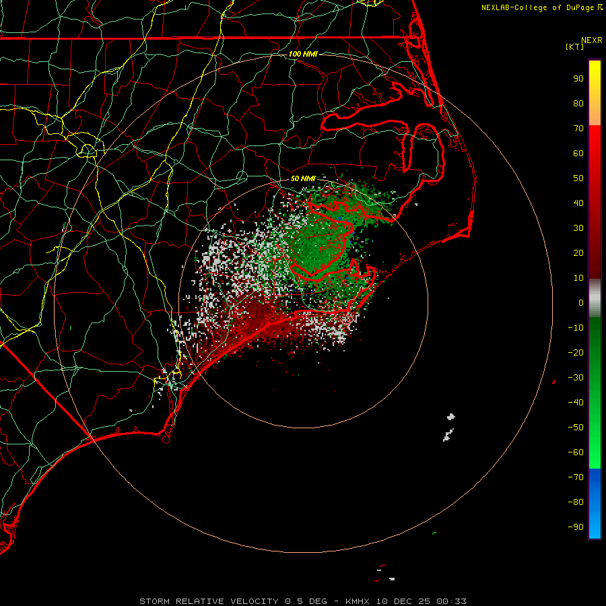Click the -10 value on the velocity scale
The width and height of the screenshot is (606, 606).
click(x=576, y=328)
